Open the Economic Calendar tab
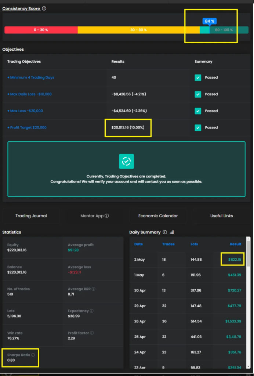The height and width of the screenshot is (376, 254). coord(158,216)
